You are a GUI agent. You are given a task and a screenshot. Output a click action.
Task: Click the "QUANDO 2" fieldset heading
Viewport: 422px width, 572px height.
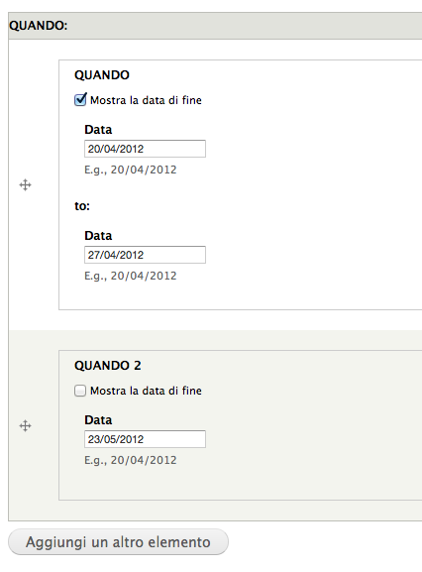pyautogui.click(x=108, y=366)
